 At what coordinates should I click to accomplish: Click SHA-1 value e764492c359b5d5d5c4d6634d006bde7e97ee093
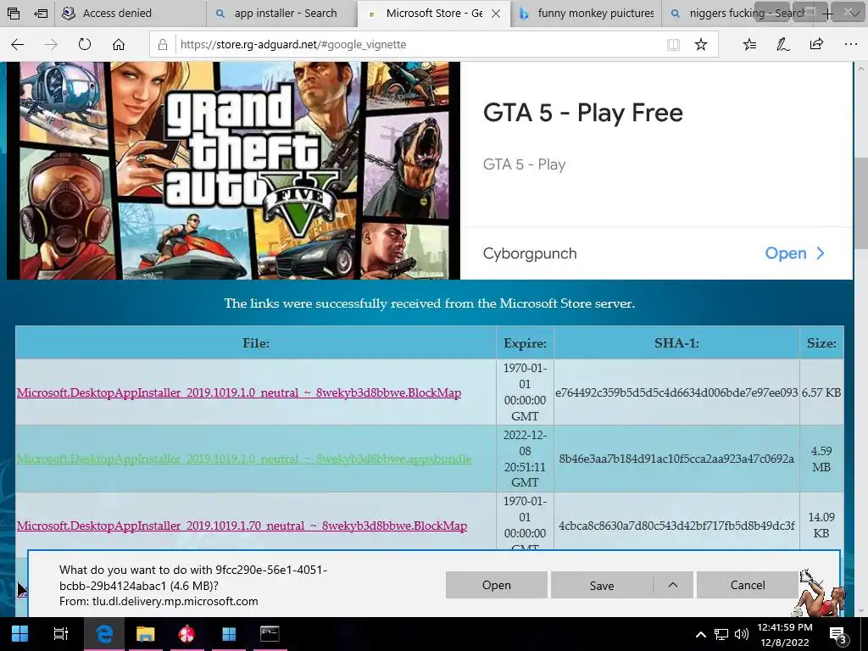[676, 392]
